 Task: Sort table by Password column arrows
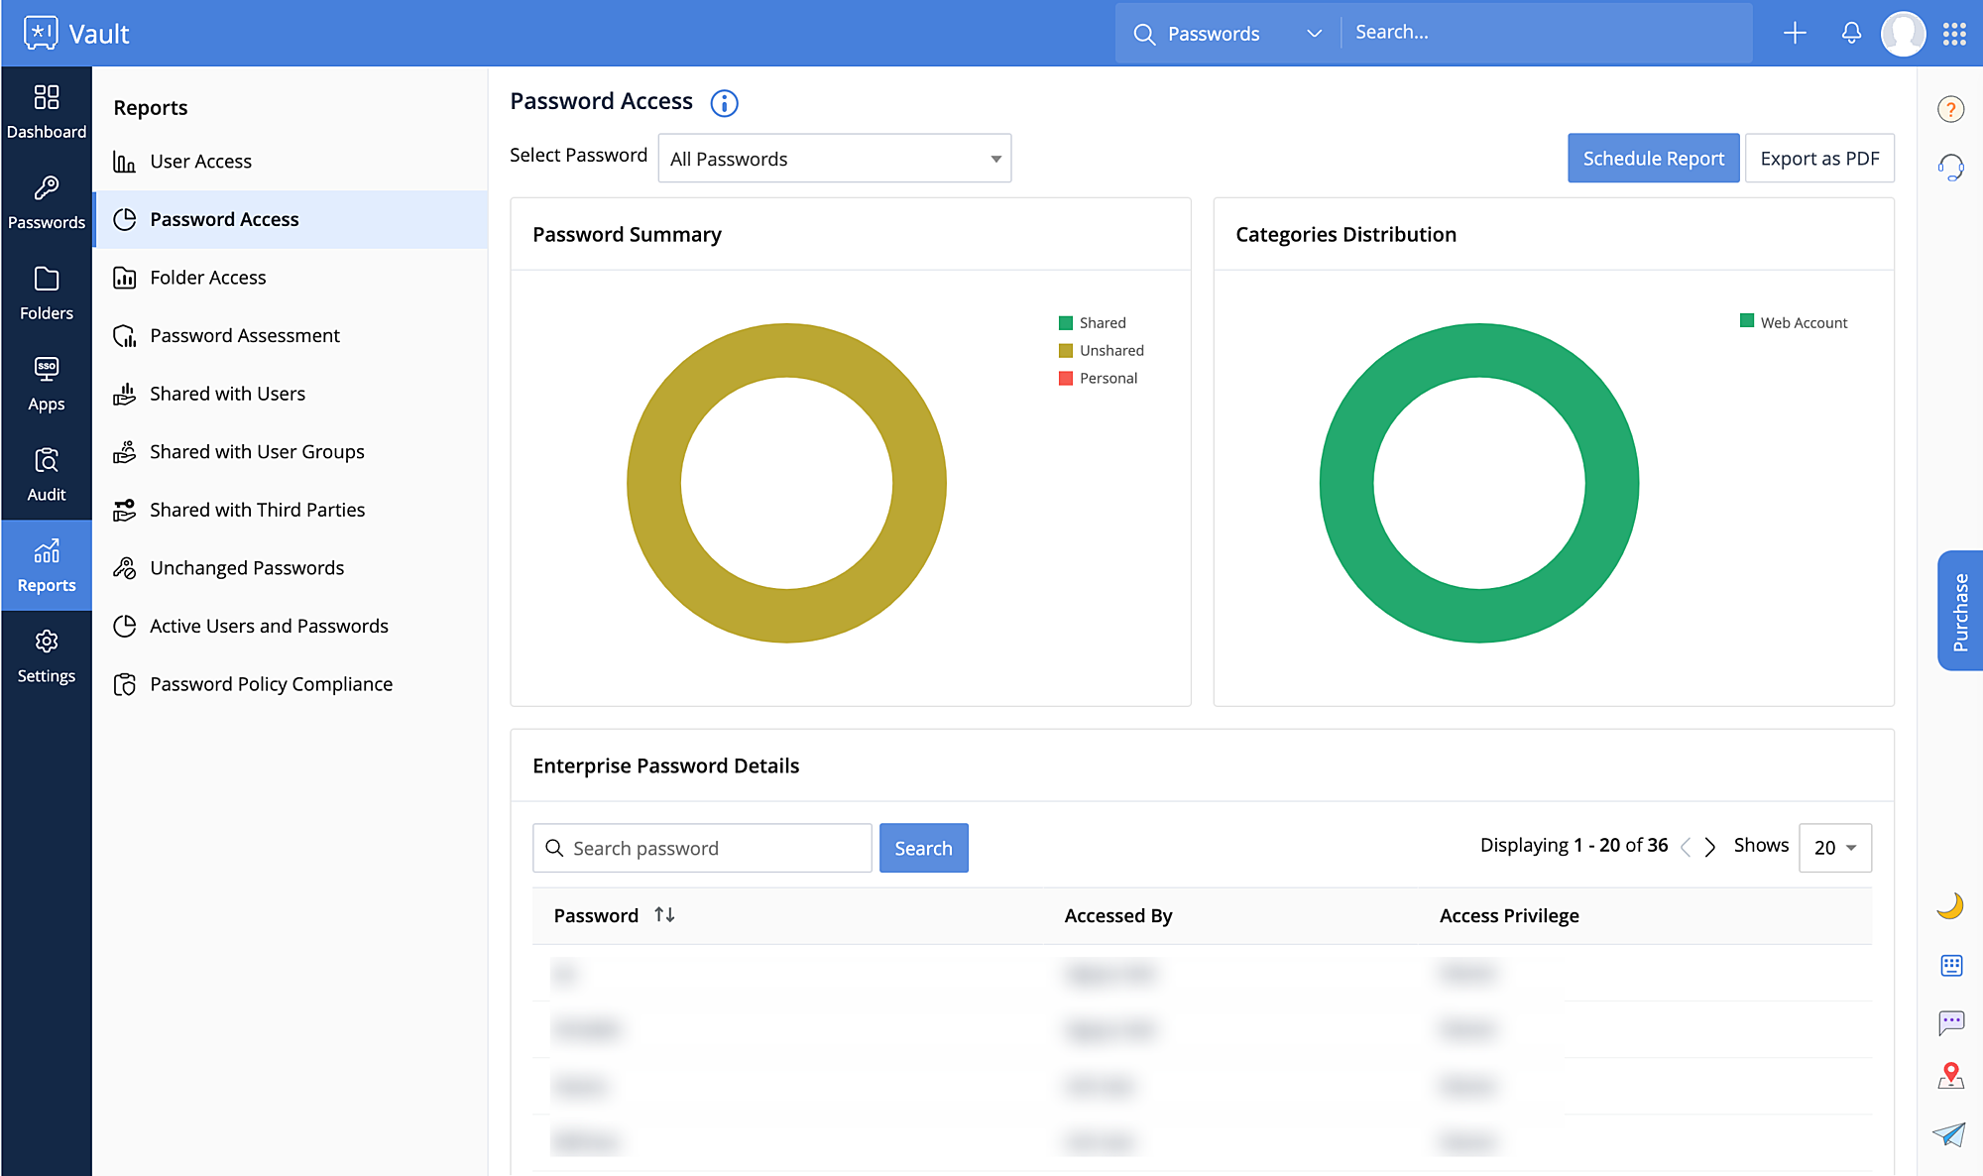664,915
